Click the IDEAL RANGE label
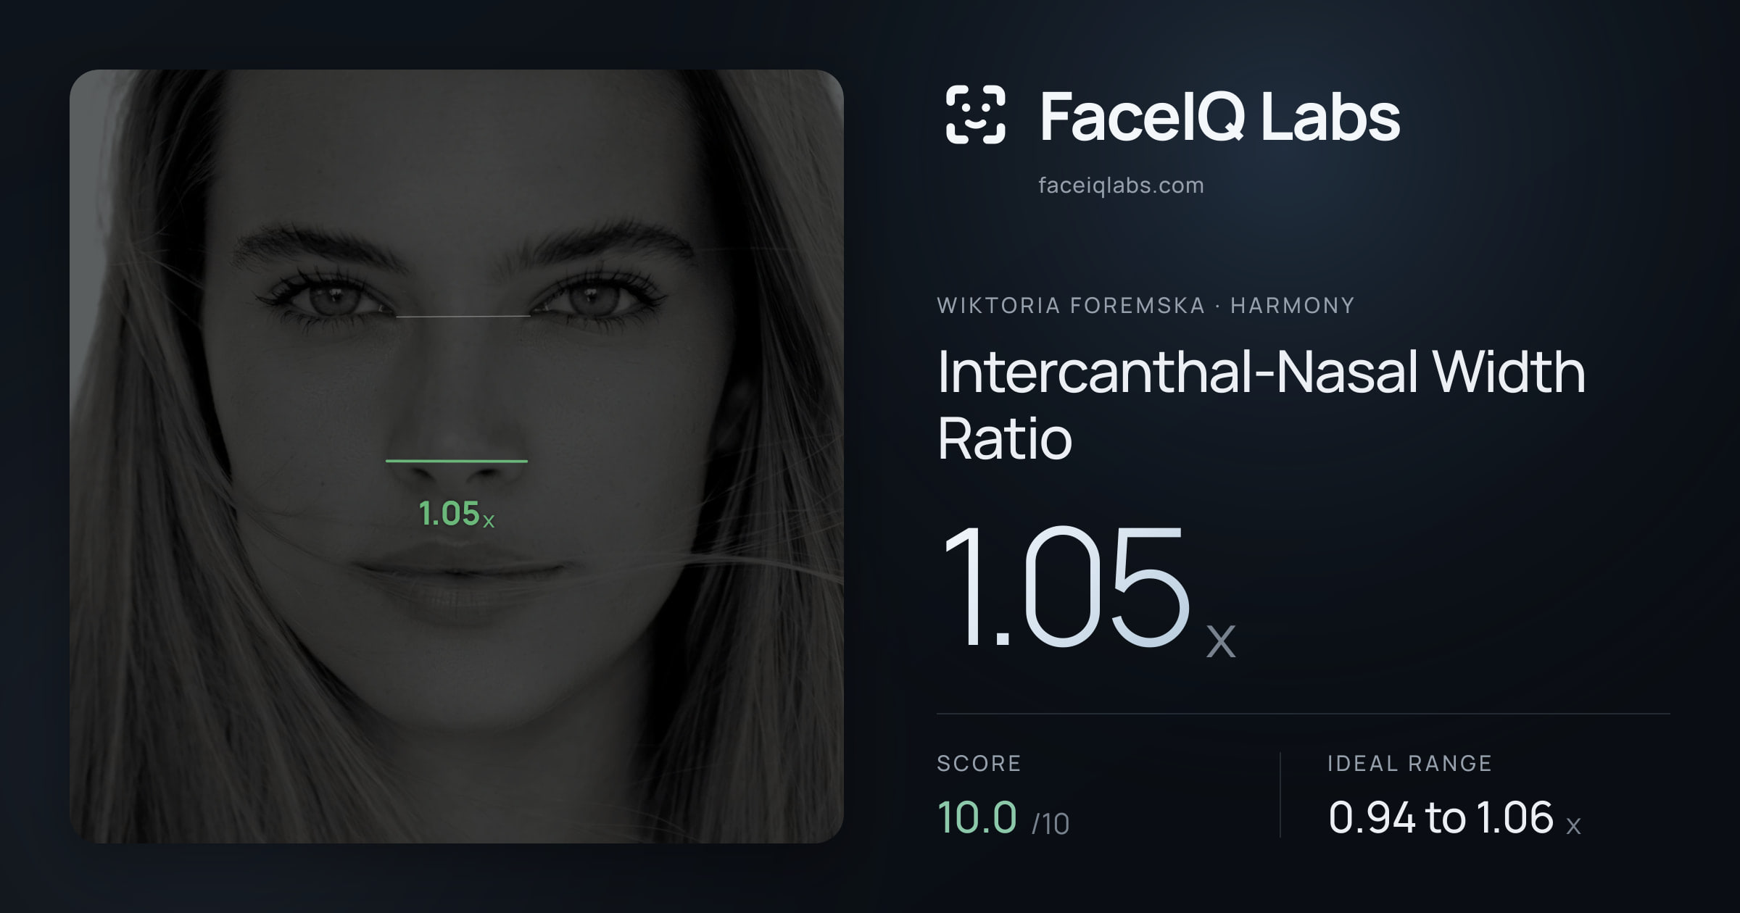This screenshot has height=913, width=1740. point(1409,763)
